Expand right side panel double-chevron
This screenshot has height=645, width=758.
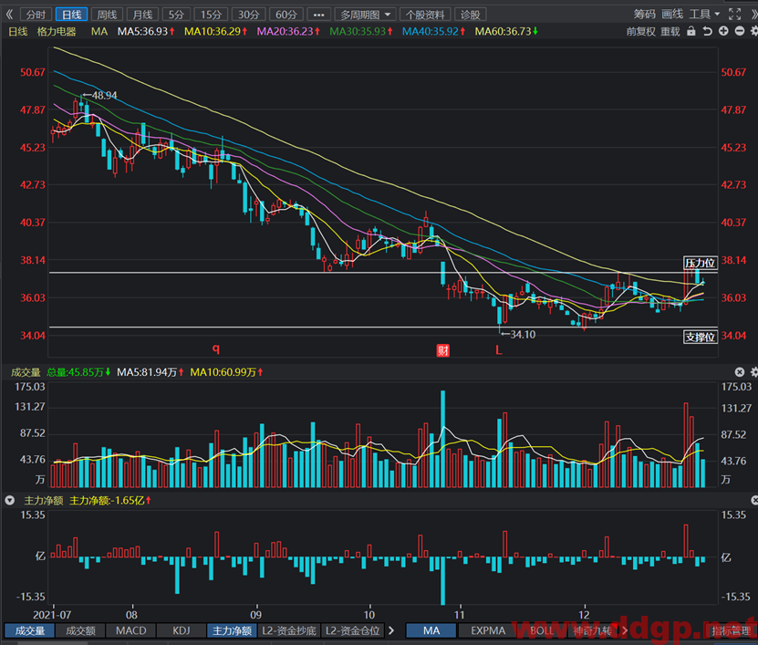(754, 15)
